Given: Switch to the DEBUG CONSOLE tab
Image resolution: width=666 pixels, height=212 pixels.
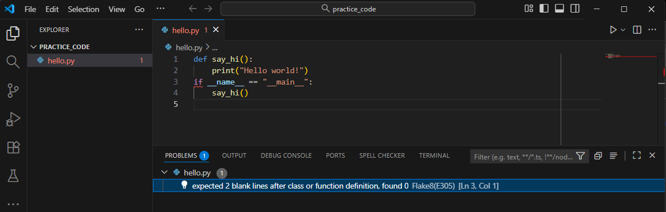Looking at the screenshot, I should point(286,155).
